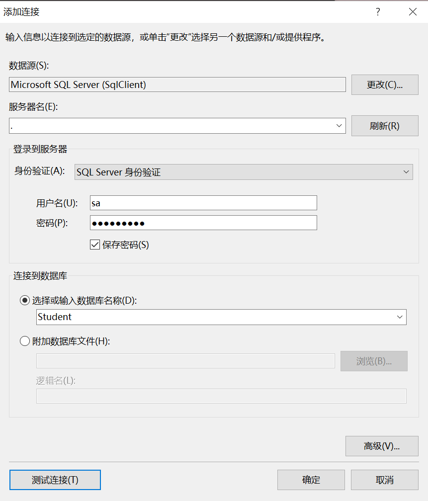Viewport: 428px width, 501px height.
Task: Confirm the connection with 确定
Action: tap(311, 480)
